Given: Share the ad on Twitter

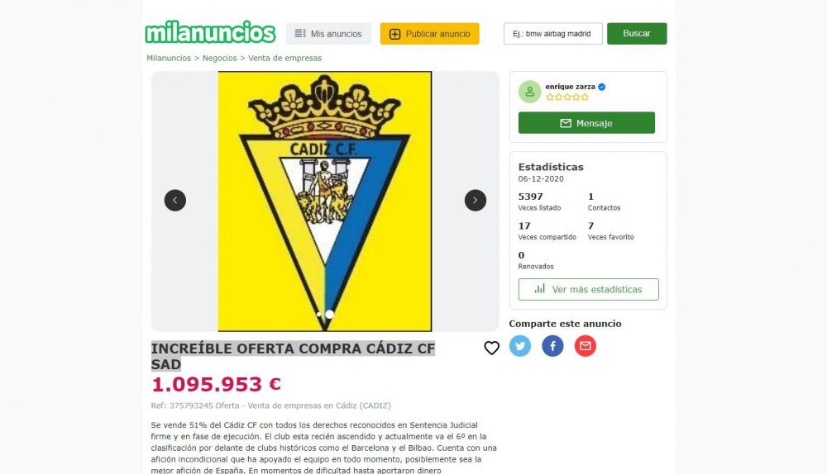Looking at the screenshot, I should pyautogui.click(x=520, y=346).
